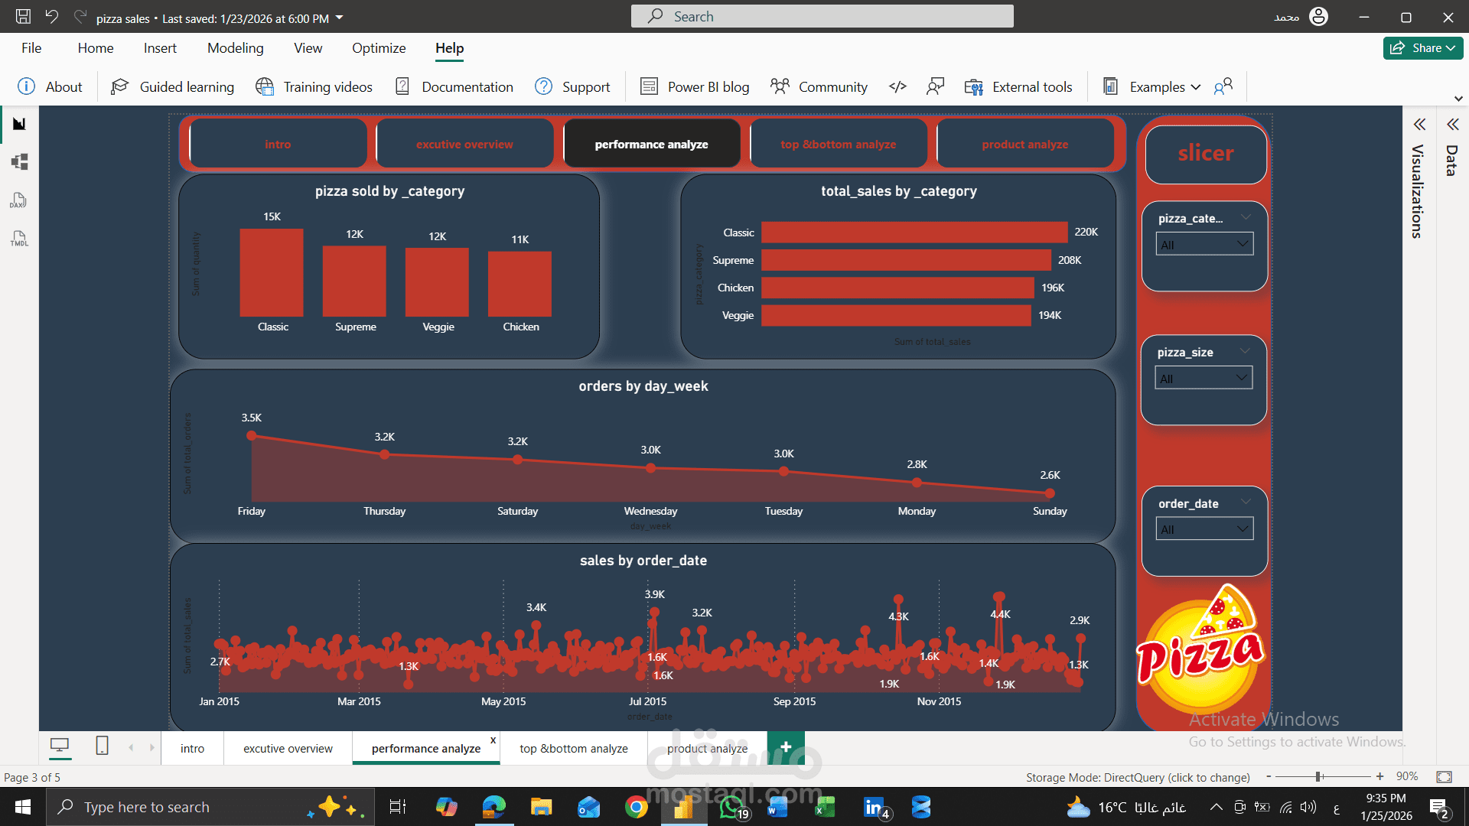Click product analyze navigation button
Screen dimensions: 1469x826
(x=1024, y=144)
